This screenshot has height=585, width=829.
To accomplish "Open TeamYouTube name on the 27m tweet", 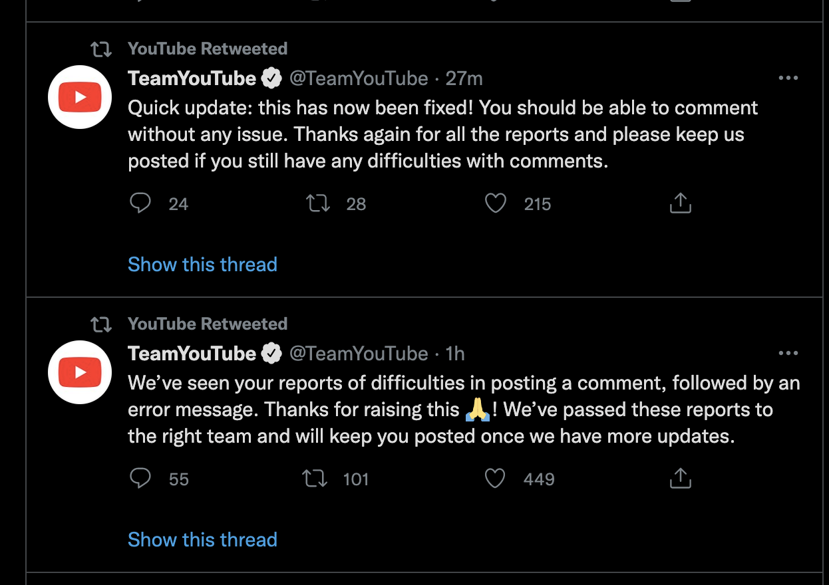I will coord(192,78).
